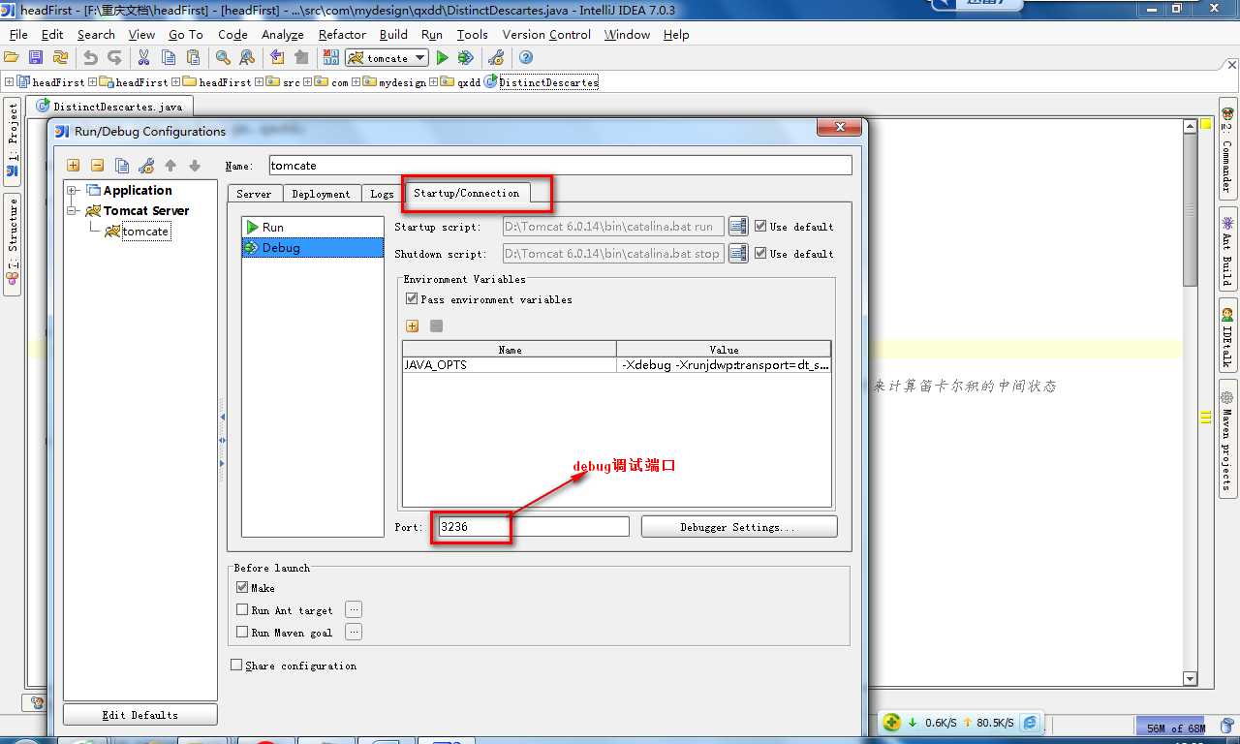Image resolution: width=1240 pixels, height=744 pixels.
Task: Click the Open folder toolbar icon
Action: (x=12, y=58)
